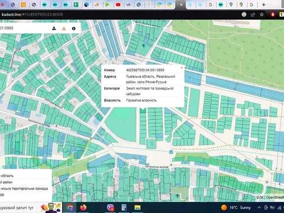This screenshot has width=284, height=213.
Task: Switch to the last Google tab
Action: click(251, 5)
